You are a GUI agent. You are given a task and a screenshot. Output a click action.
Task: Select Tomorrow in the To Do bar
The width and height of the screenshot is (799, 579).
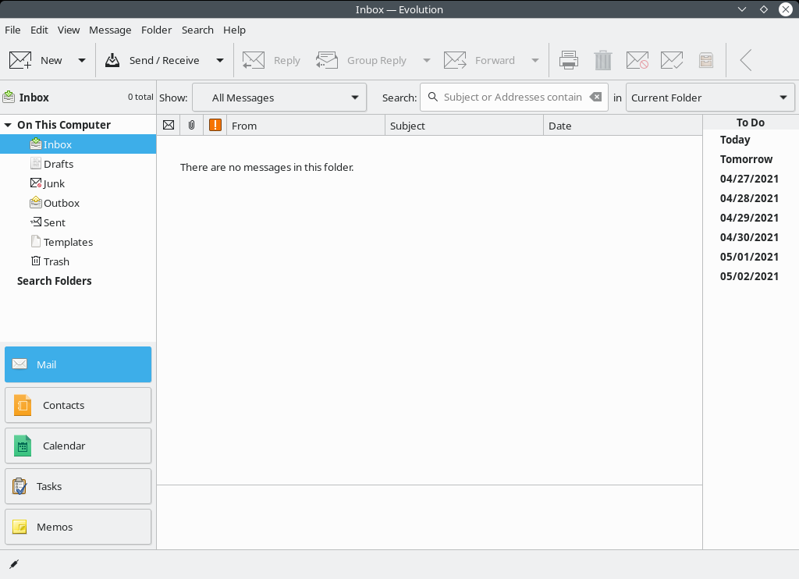click(x=746, y=159)
